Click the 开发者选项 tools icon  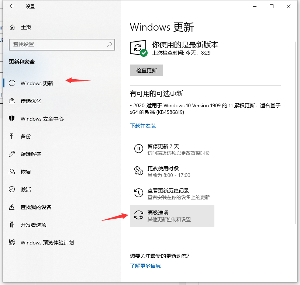(x=12, y=225)
